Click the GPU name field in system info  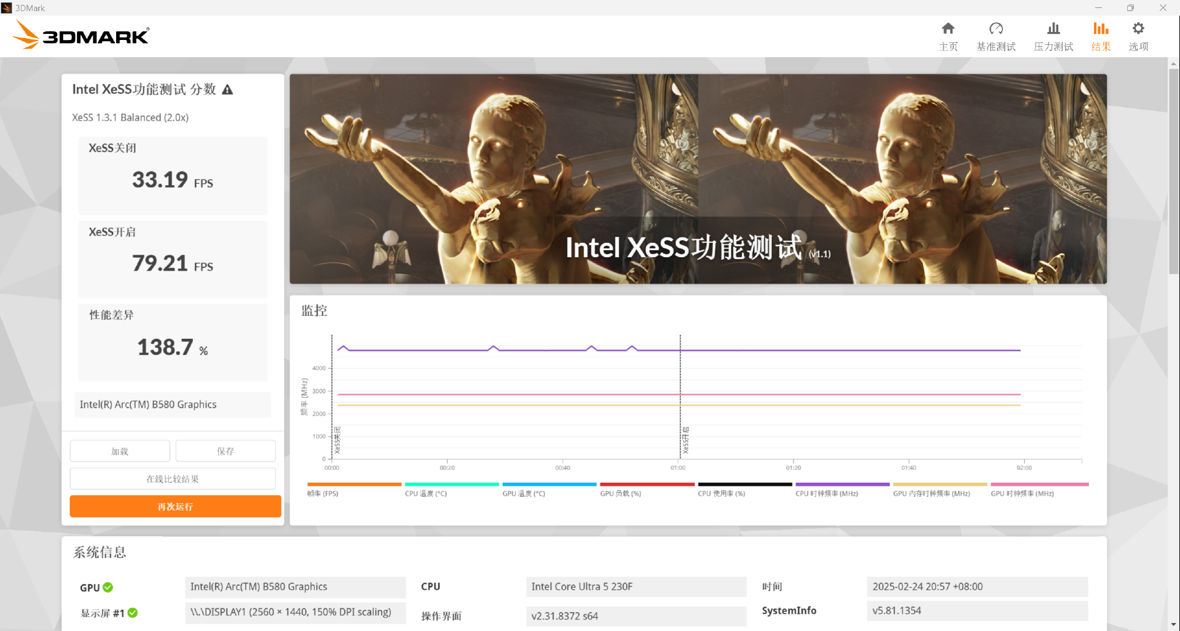[x=295, y=587]
